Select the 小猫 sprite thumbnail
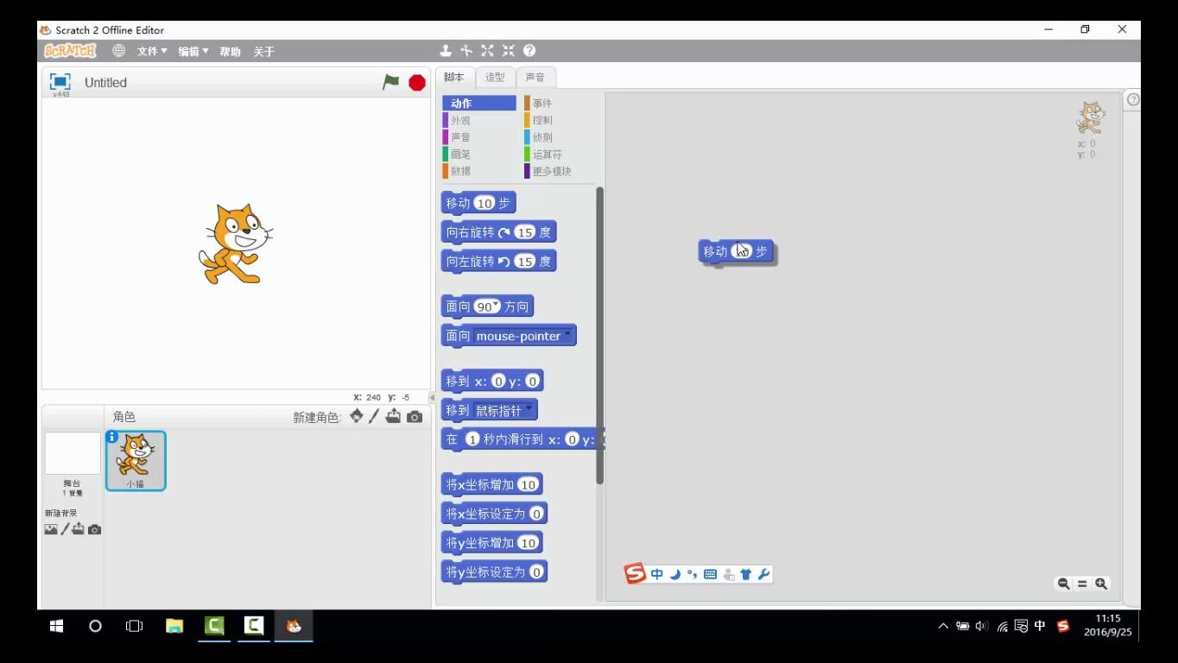1178x663 pixels. (x=136, y=460)
